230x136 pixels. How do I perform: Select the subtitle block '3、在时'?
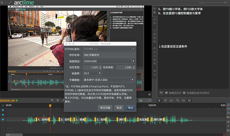[65, 119]
